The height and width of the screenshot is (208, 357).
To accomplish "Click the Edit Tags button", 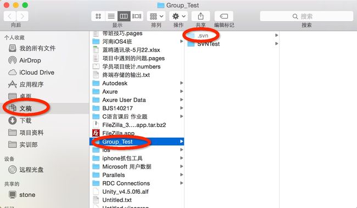I will click(x=224, y=16).
